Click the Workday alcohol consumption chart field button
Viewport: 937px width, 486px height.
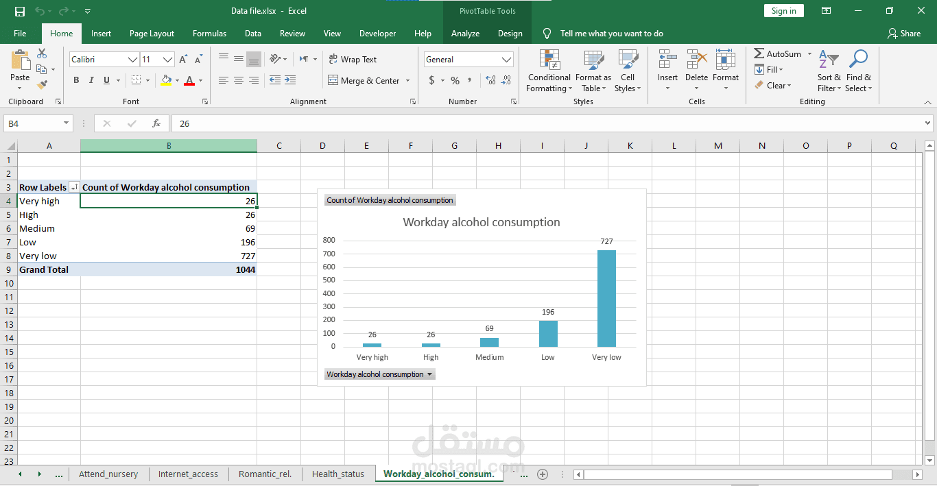tap(379, 374)
